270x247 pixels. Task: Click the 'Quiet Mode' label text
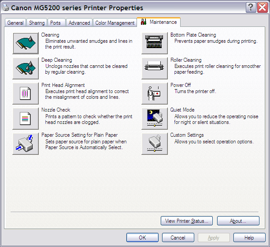182,110
